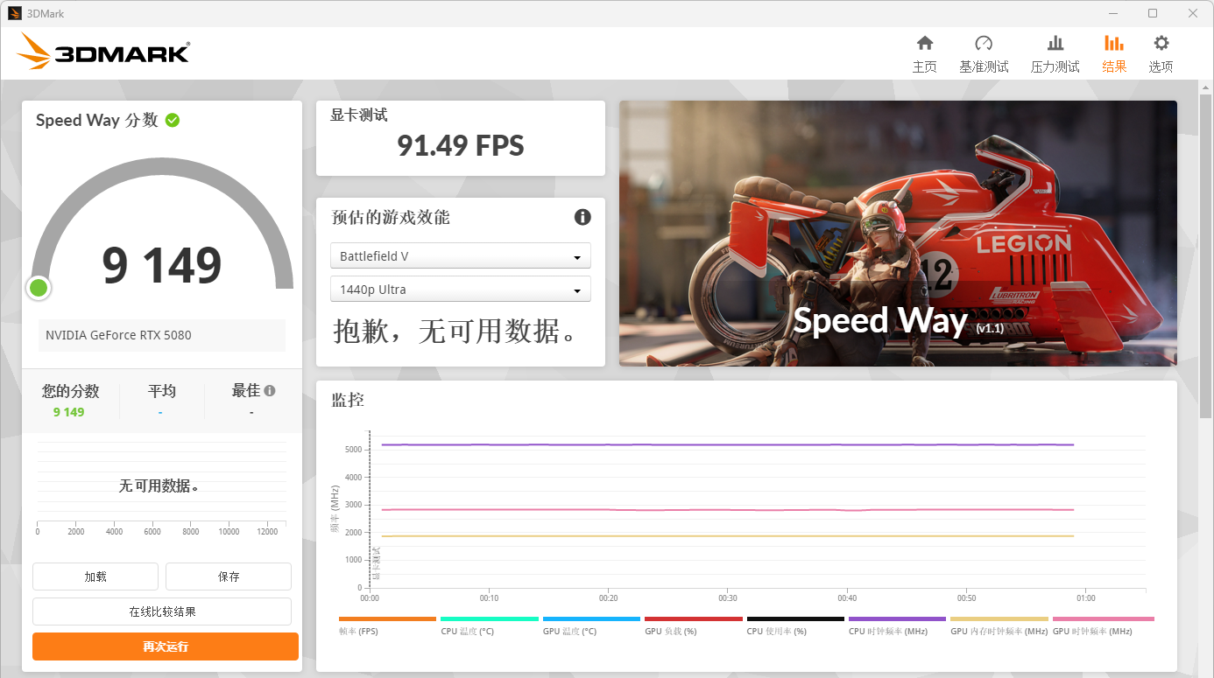Screen dimensions: 1214x678
Task: Toggle the CPU 时钟频率 legend swatch
Action: [x=898, y=619]
